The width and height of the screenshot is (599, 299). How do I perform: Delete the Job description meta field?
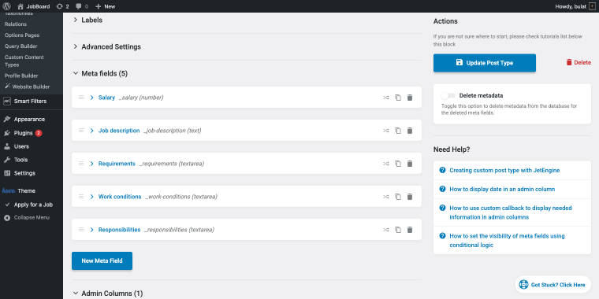click(410, 131)
